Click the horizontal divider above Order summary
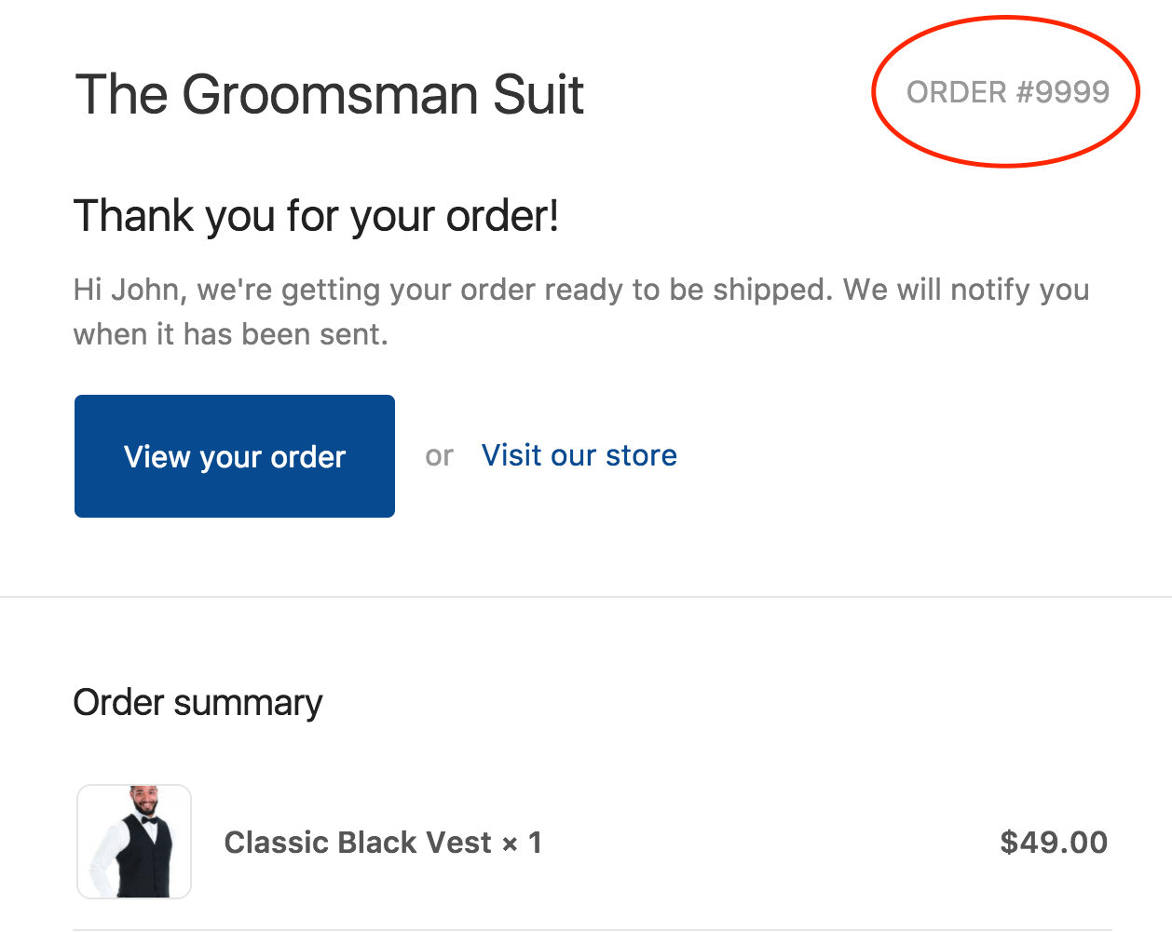 [x=586, y=596]
